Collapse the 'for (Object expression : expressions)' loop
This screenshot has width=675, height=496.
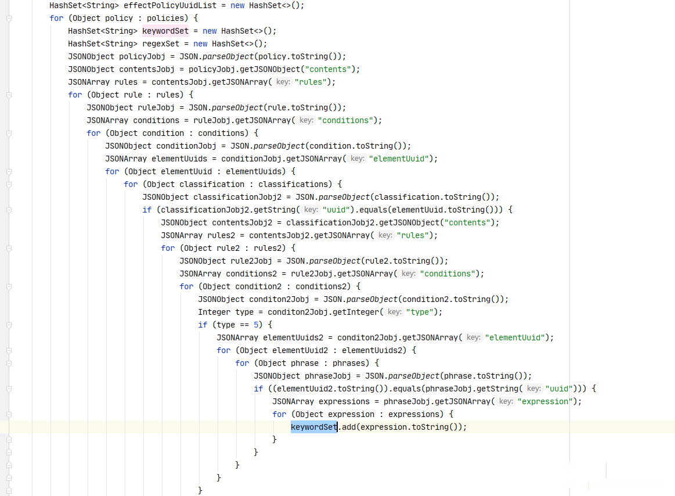tap(9, 415)
